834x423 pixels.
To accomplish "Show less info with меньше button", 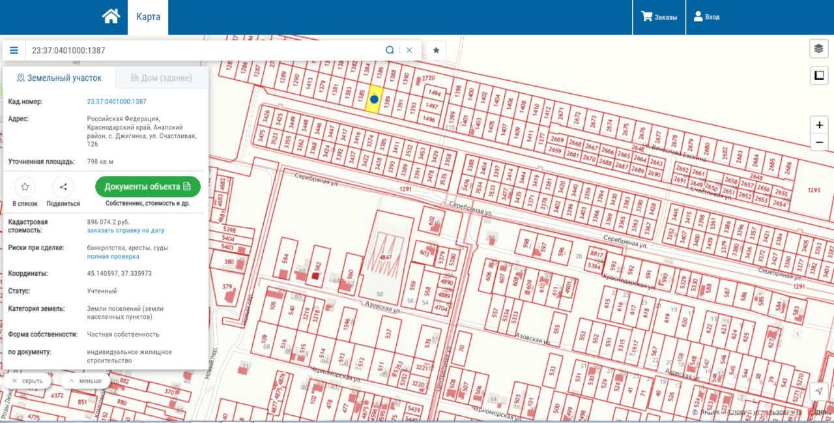I will pyautogui.click(x=85, y=381).
